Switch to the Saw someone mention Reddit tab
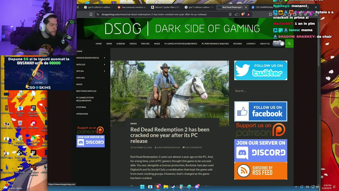This screenshot has width=339, height=191. (132, 7)
